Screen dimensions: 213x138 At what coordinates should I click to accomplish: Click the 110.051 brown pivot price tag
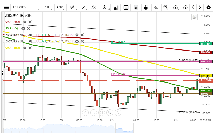(x=206, y=94)
